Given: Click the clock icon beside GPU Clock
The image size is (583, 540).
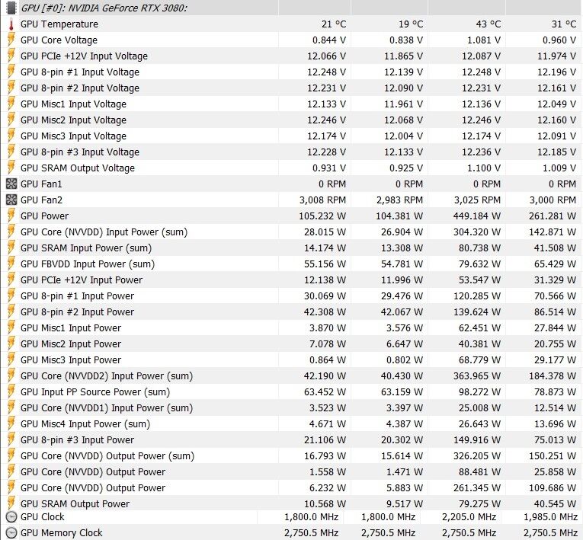Looking at the screenshot, I should [x=11, y=517].
